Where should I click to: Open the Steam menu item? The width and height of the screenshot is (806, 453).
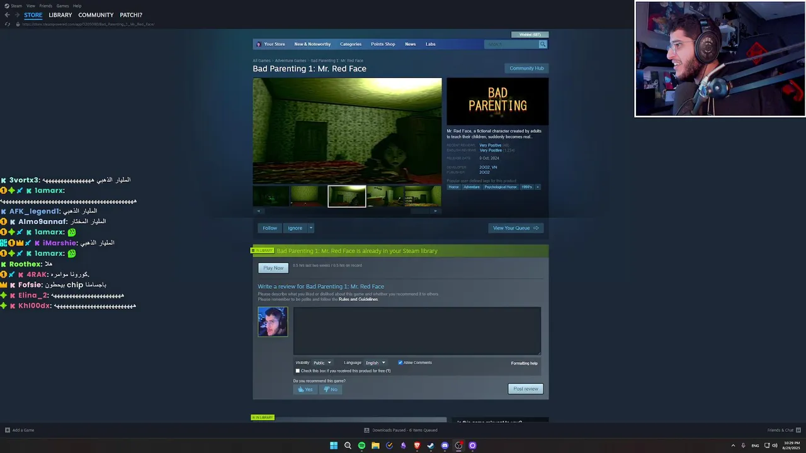click(x=16, y=6)
